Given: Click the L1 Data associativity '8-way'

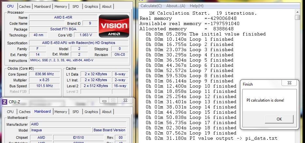Looking at the screenshot, I should 120,74.
